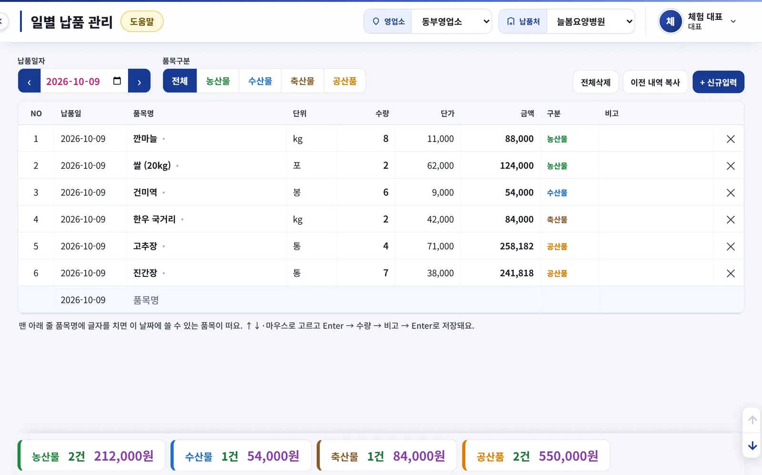The width and height of the screenshot is (762, 475).
Task: Click the 체 user avatar
Action: pos(670,21)
